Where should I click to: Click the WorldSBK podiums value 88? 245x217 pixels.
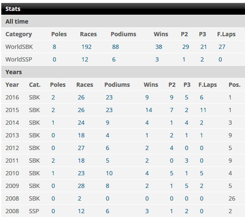point(115,47)
